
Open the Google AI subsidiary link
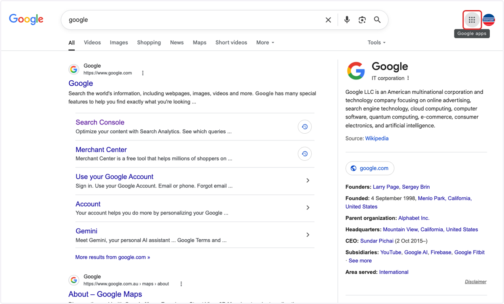[416, 252]
